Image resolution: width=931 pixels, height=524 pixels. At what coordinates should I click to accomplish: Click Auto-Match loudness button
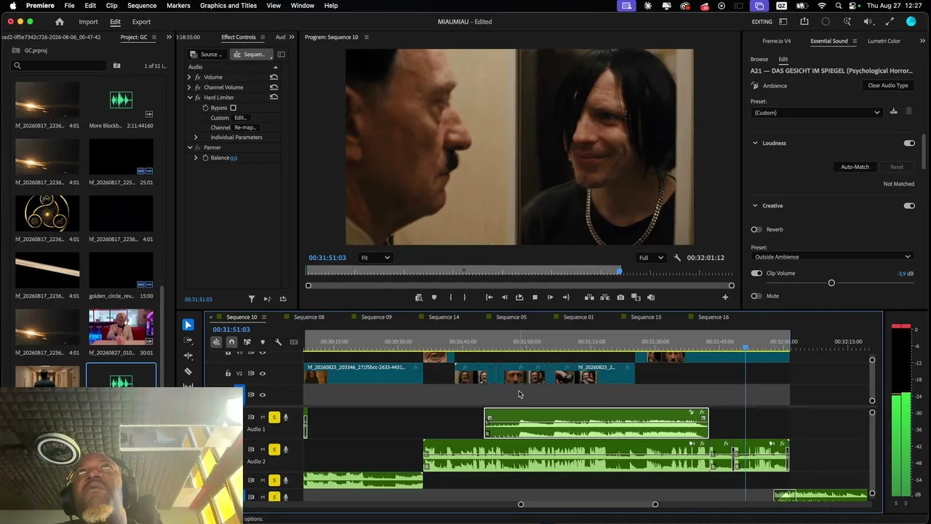point(855,167)
